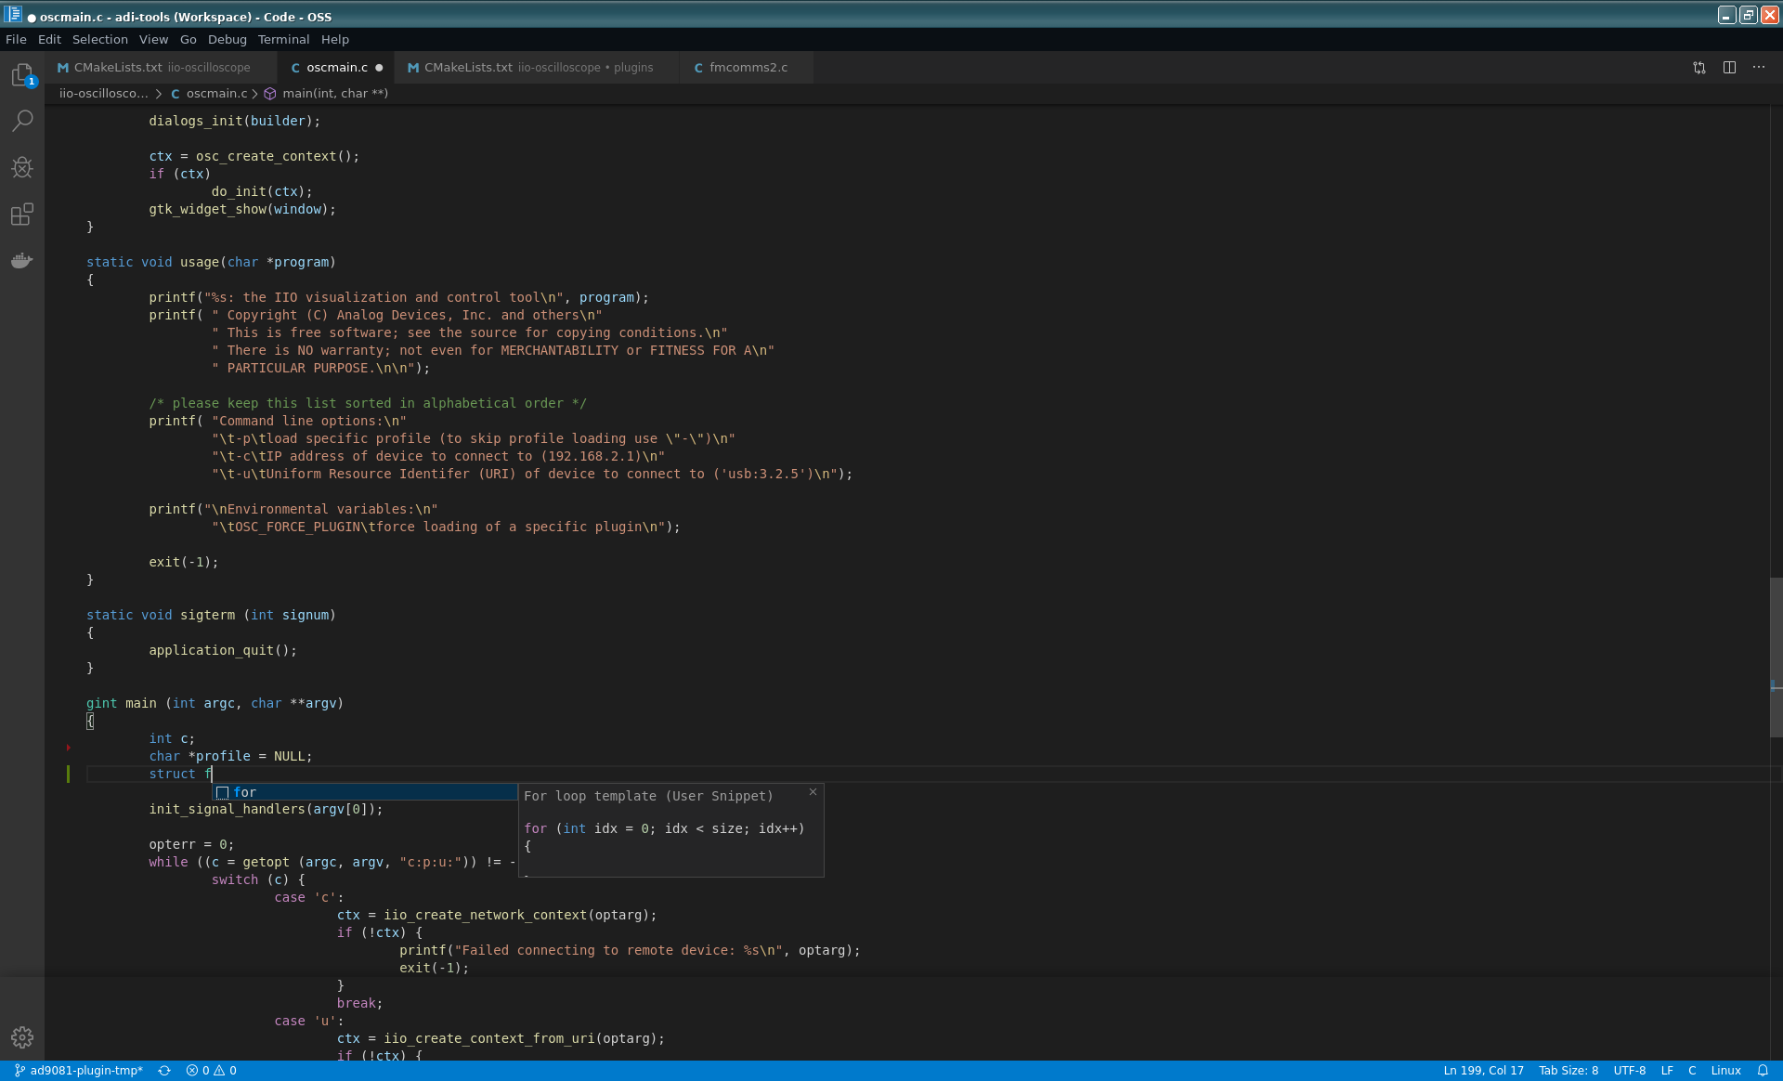
Task: Open the Debug menu
Action: coord(227,39)
